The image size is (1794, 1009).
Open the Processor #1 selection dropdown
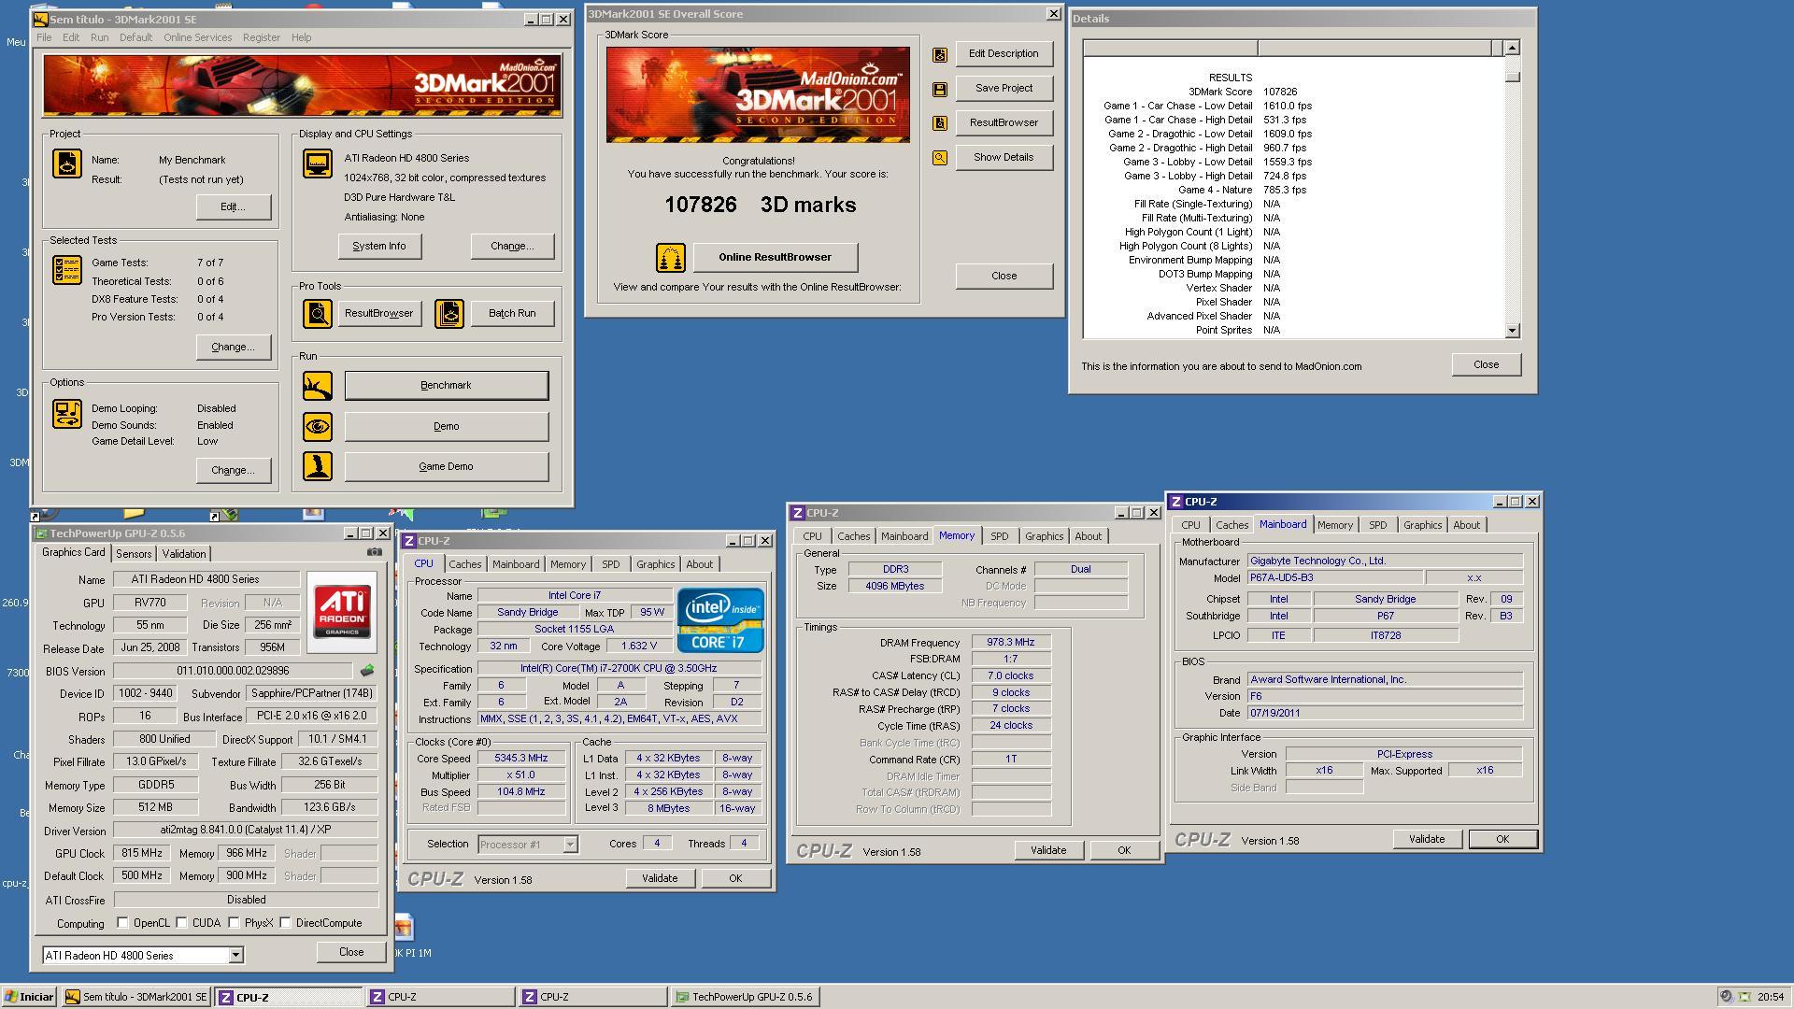(x=570, y=845)
